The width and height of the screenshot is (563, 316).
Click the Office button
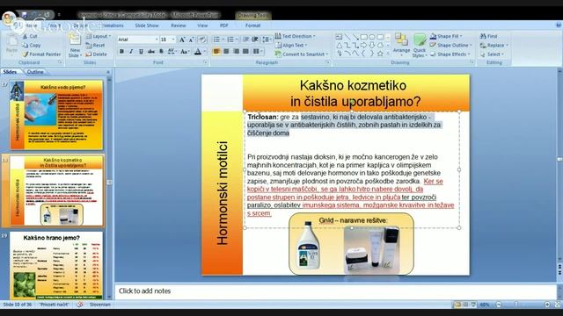pyautogui.click(x=9, y=18)
